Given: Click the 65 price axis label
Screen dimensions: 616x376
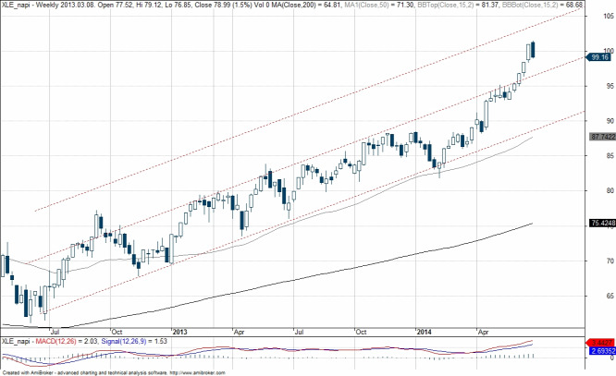Looking at the screenshot, I should [x=610, y=296].
